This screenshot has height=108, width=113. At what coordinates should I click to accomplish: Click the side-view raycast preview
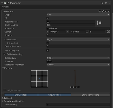pyautogui.click(x=75, y=79)
